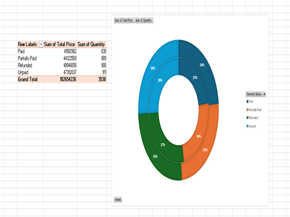Viewport: 290px width, 217px height.
Task: Open the Payment Status filter dropdown
Action: coord(256,94)
